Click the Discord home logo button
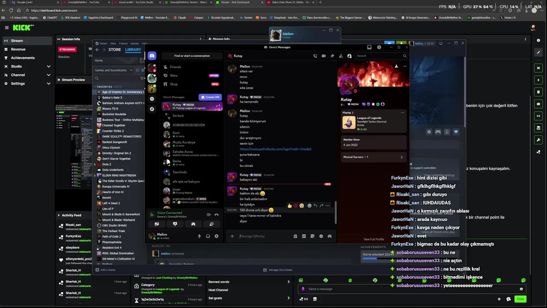Image resolution: width=547 pixels, height=308 pixels. pyautogui.click(x=152, y=56)
